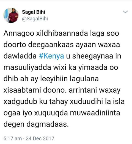Click the word muwaadiniinta in the tweet
Image resolution: width=132 pixels, height=144 pixels.
95,113
